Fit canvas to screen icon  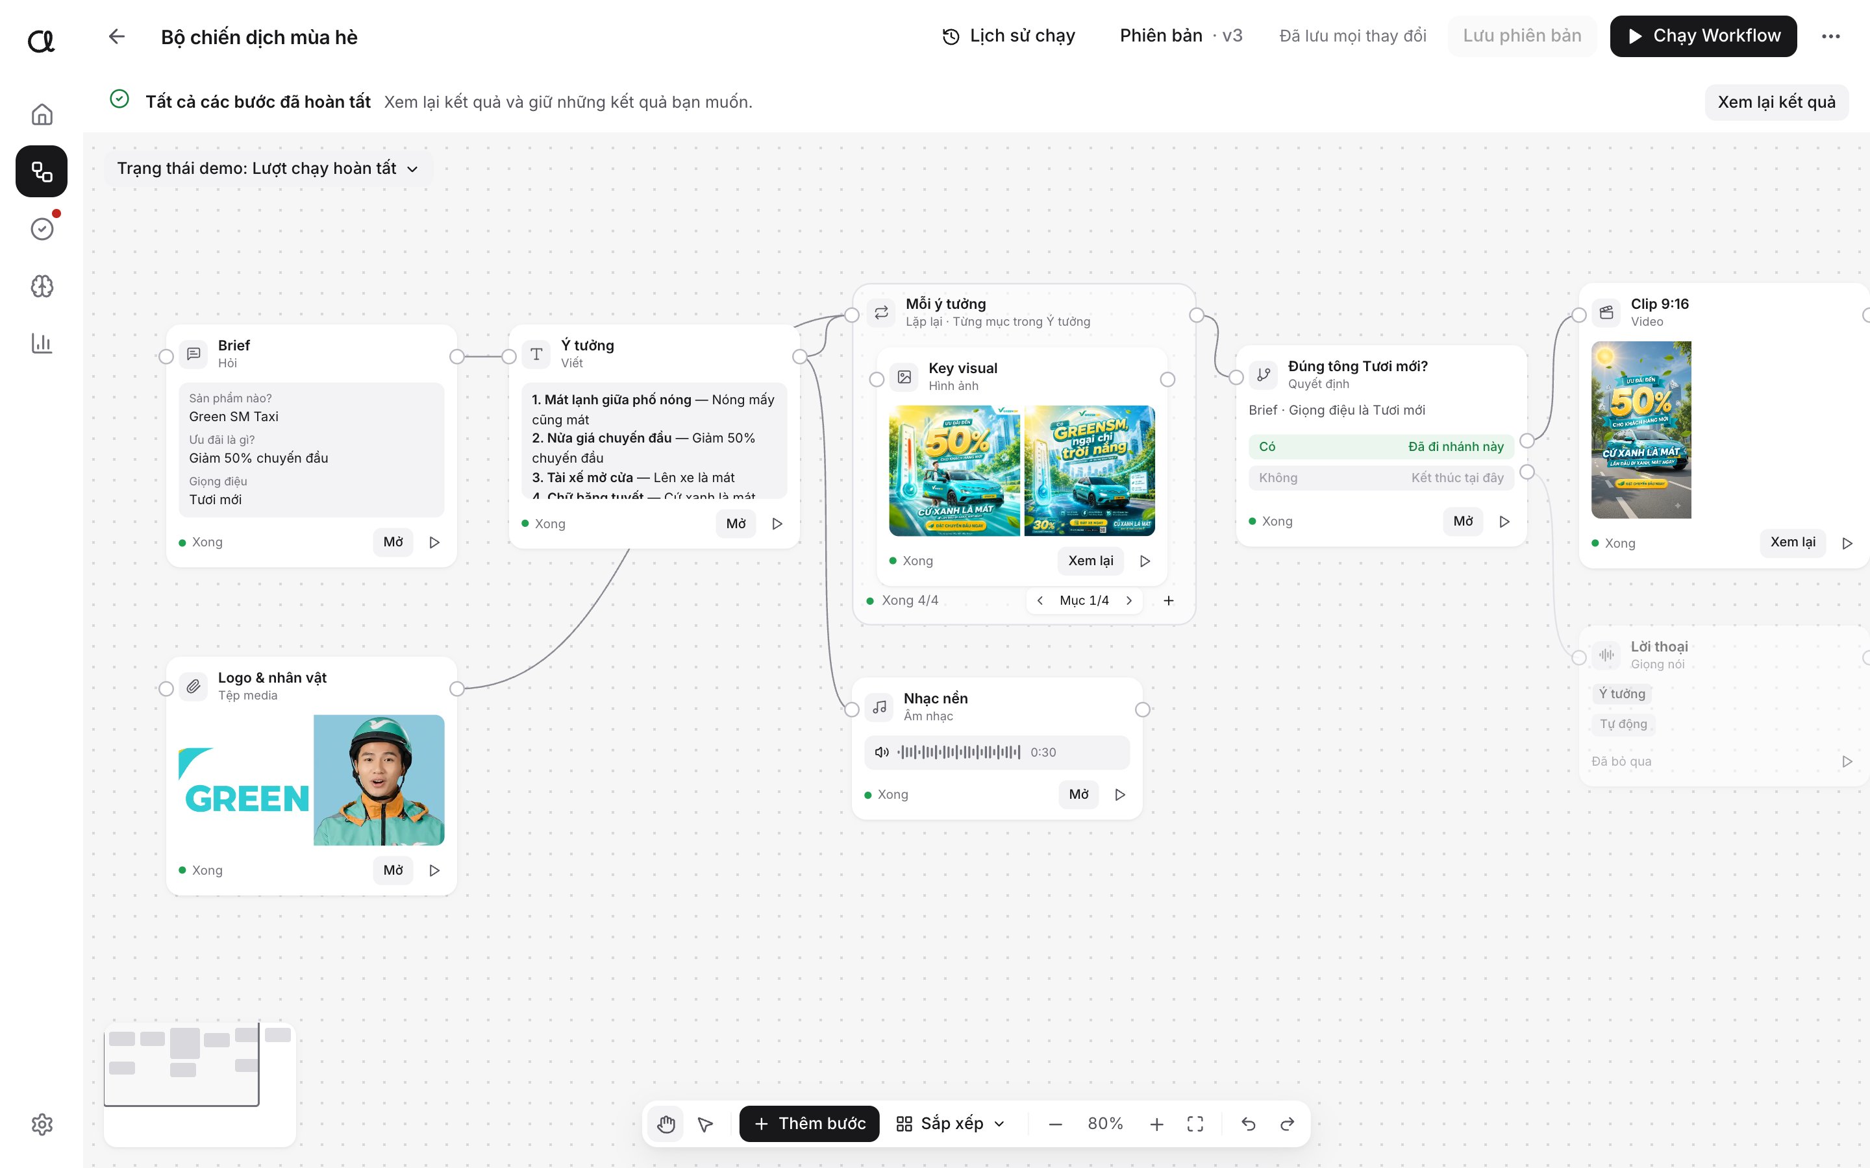(1195, 1124)
